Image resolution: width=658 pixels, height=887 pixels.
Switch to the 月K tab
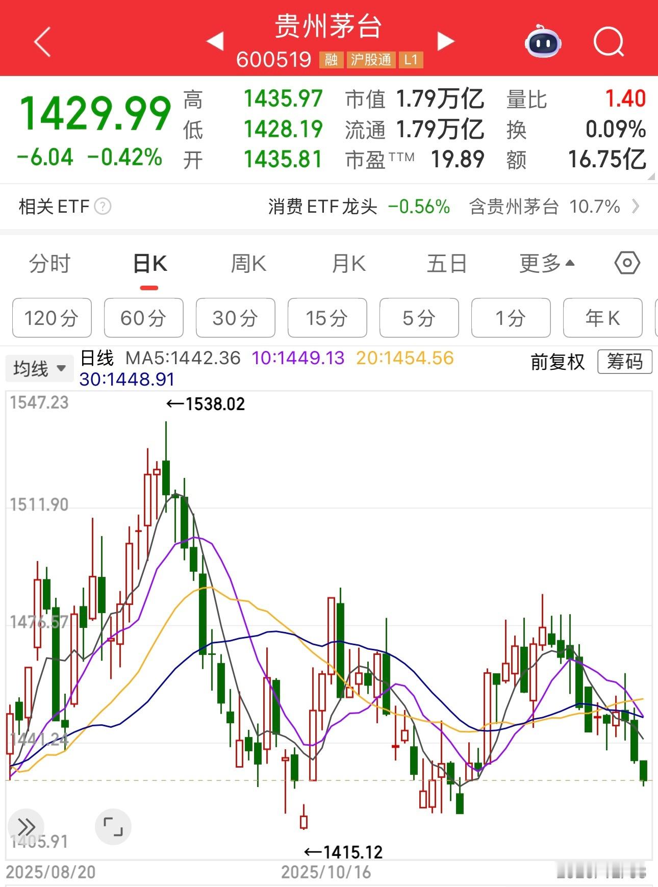tap(348, 264)
